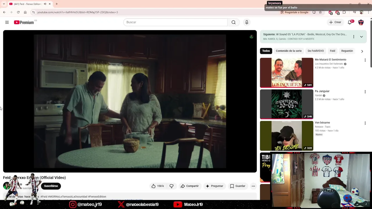
Task: Click the search magnifier button
Action: point(233,22)
